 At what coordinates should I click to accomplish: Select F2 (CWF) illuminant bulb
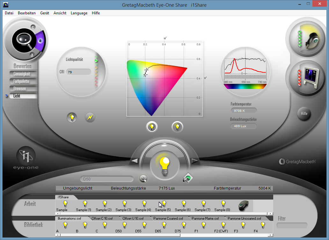pyautogui.click(x=223, y=225)
